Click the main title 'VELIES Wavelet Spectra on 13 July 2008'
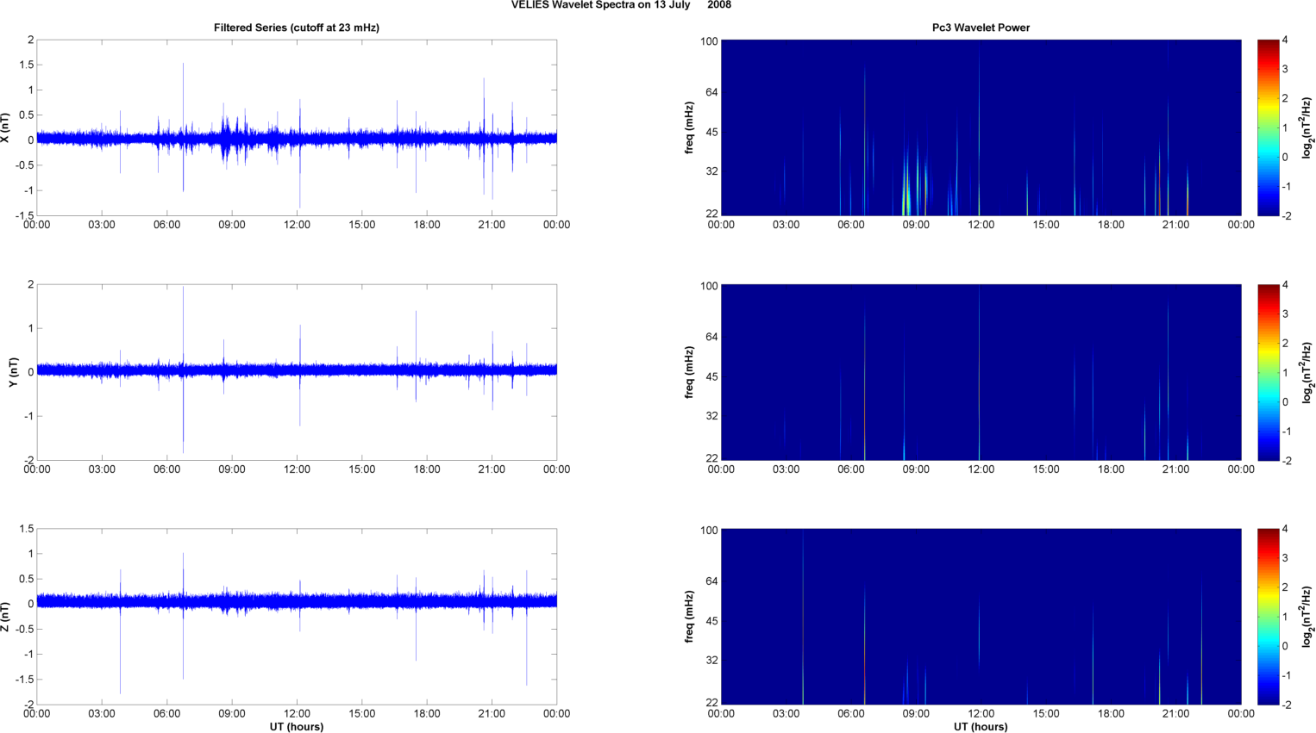This screenshot has width=1316, height=733. [621, 5]
